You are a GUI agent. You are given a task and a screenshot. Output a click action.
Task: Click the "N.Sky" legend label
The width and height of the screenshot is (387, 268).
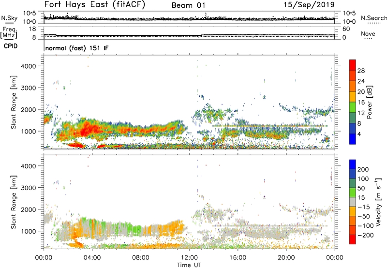click(x=9, y=18)
